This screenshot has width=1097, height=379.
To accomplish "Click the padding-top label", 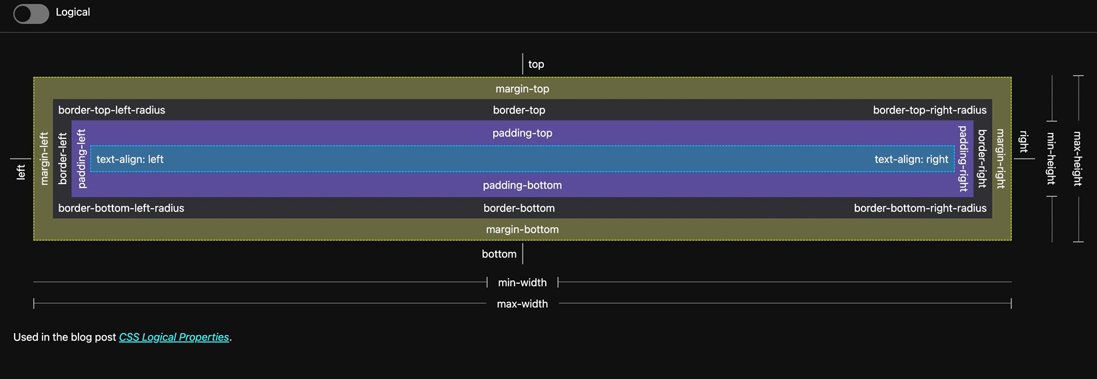I will 522,133.
